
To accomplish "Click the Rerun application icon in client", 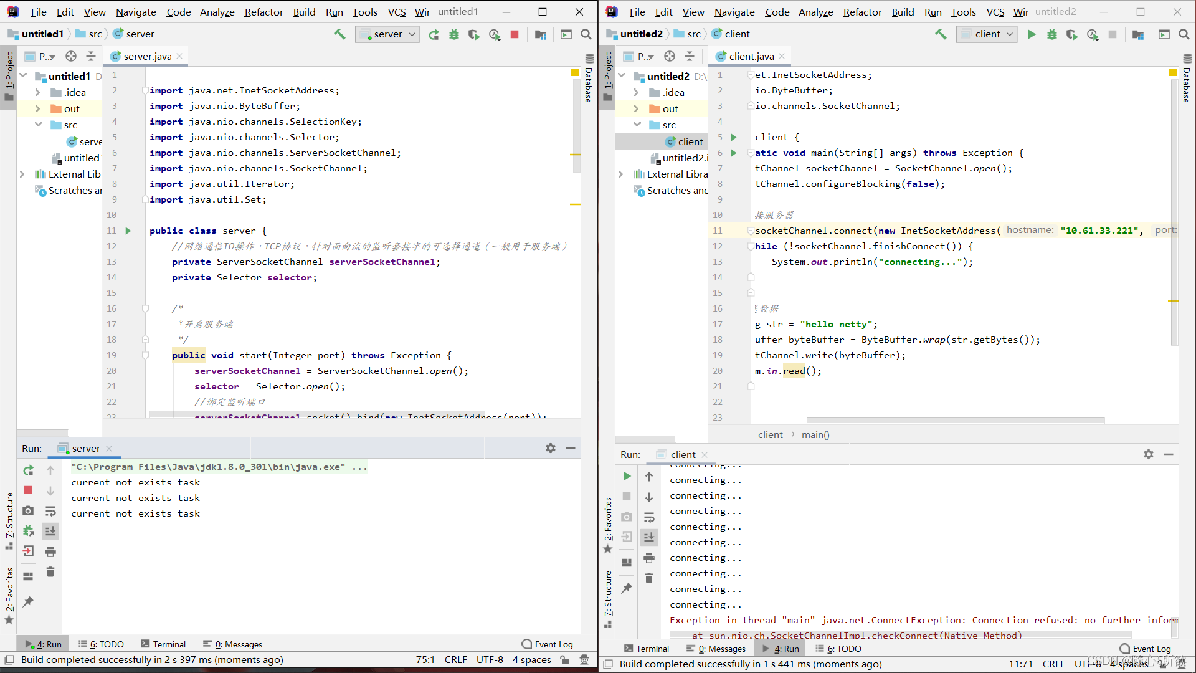I will click(626, 476).
